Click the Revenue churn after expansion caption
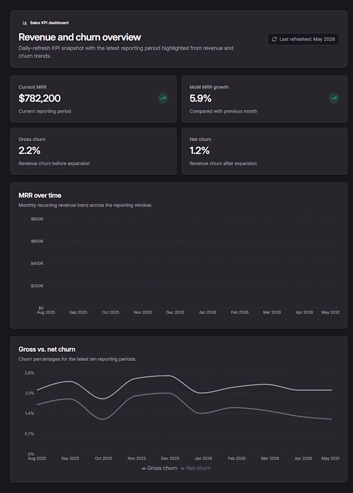Screen dimensions: 353x493 223,163
